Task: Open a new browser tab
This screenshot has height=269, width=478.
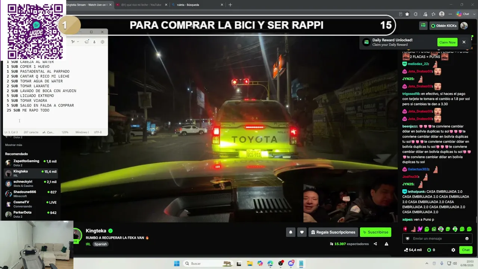Action: 230,5
